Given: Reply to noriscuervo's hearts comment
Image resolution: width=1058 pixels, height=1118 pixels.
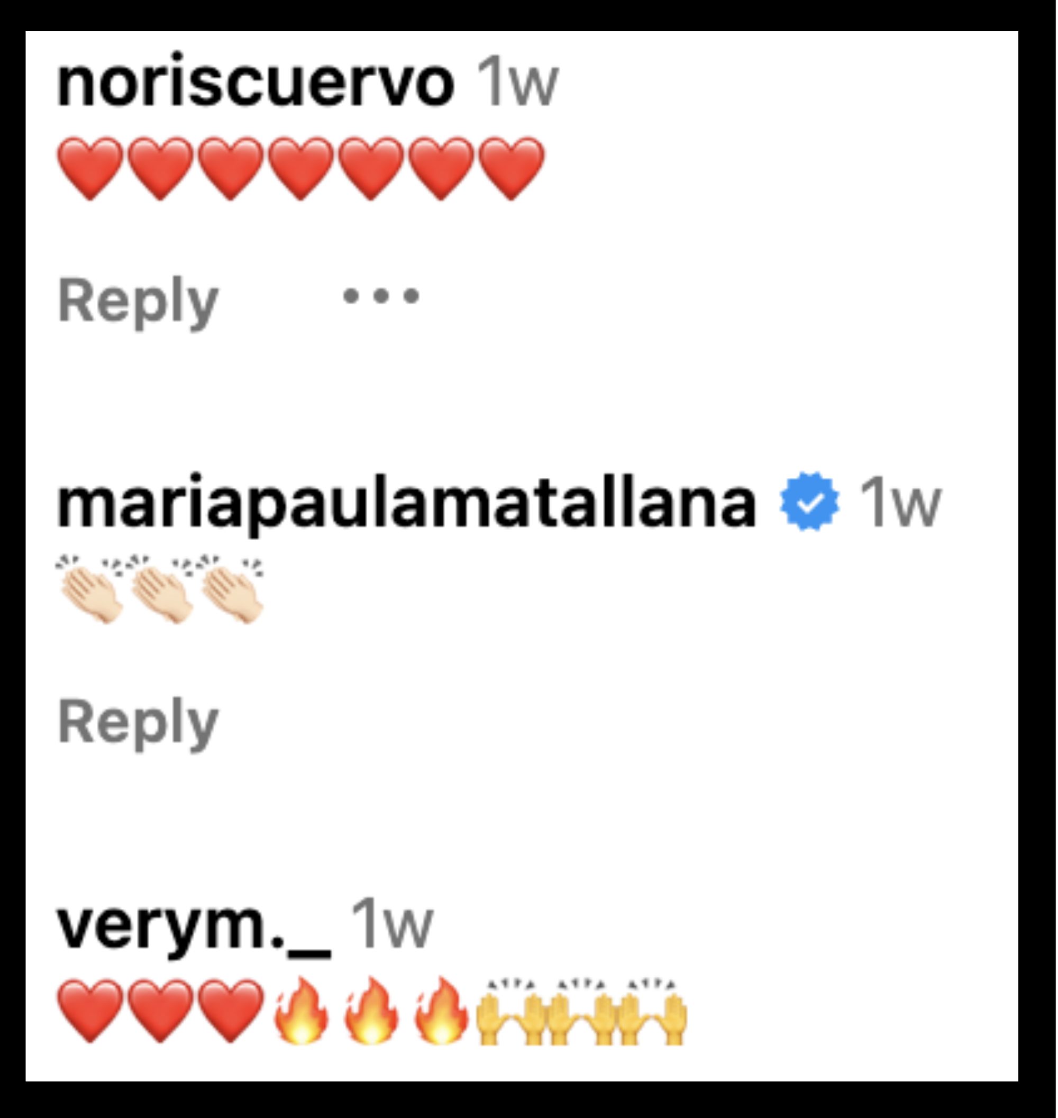Looking at the screenshot, I should click(x=138, y=301).
